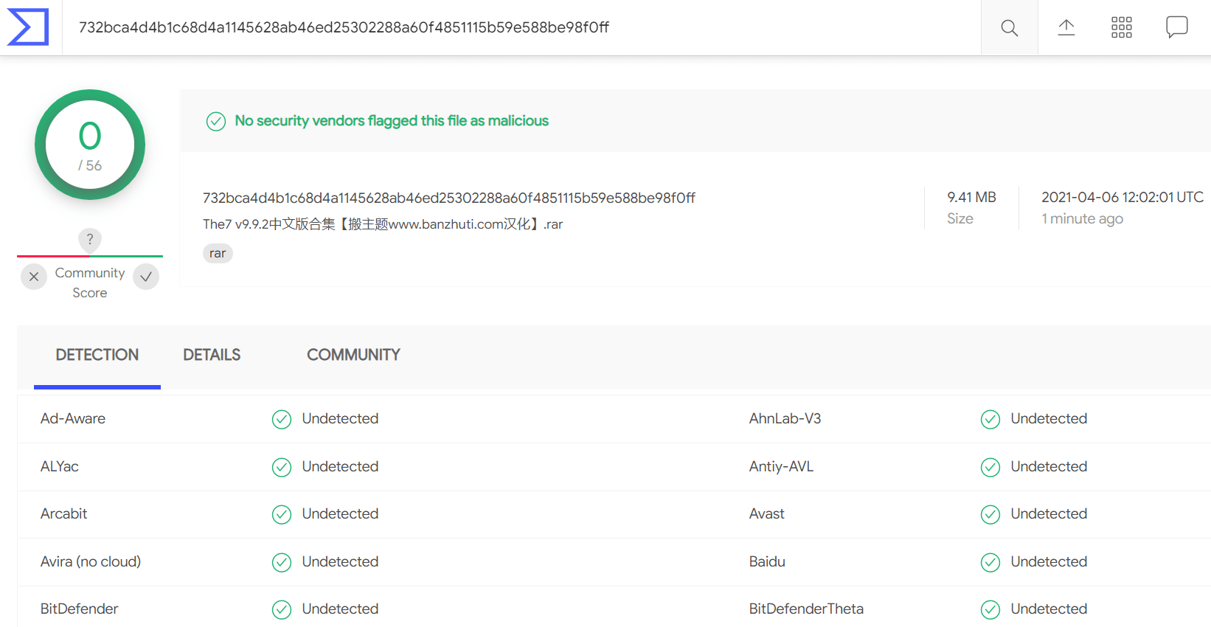This screenshot has height=627, width=1211.
Task: Switch to the DETECTION tab
Action: pyautogui.click(x=97, y=356)
